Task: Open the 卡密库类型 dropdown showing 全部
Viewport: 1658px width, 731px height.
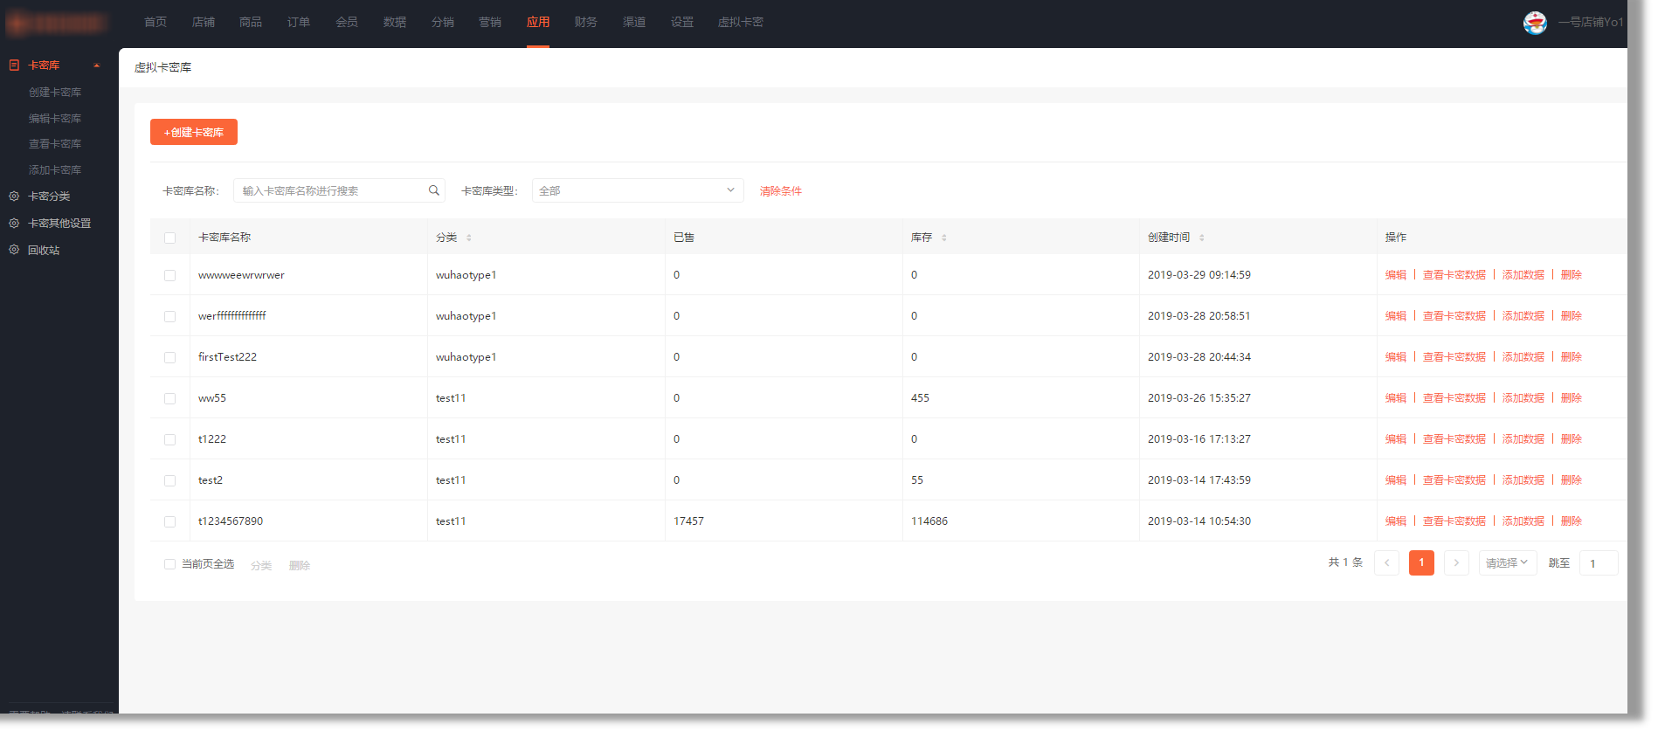Action: click(637, 190)
